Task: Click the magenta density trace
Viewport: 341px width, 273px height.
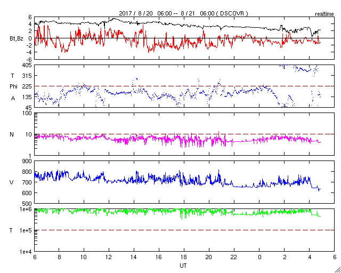Action: pos(160,140)
